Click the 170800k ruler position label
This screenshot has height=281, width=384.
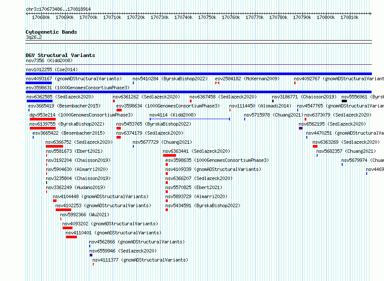tap(326, 17)
